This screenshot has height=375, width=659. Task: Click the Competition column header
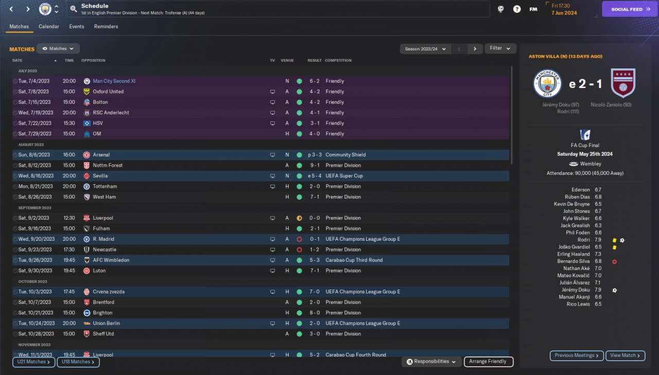click(338, 60)
